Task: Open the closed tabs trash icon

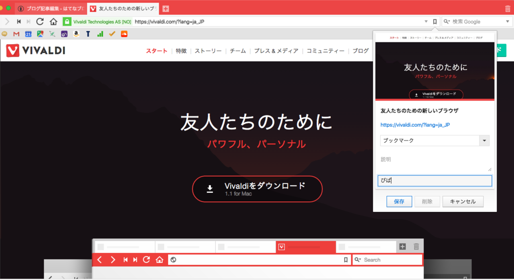Action: [508, 9]
